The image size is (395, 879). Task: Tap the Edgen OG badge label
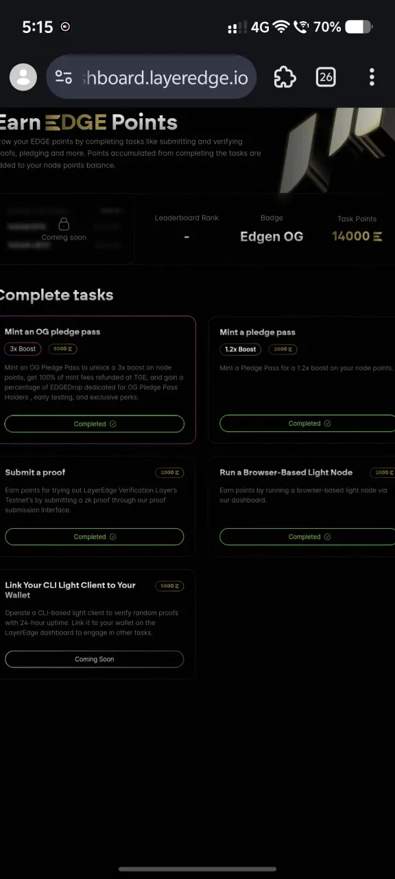[x=272, y=236]
